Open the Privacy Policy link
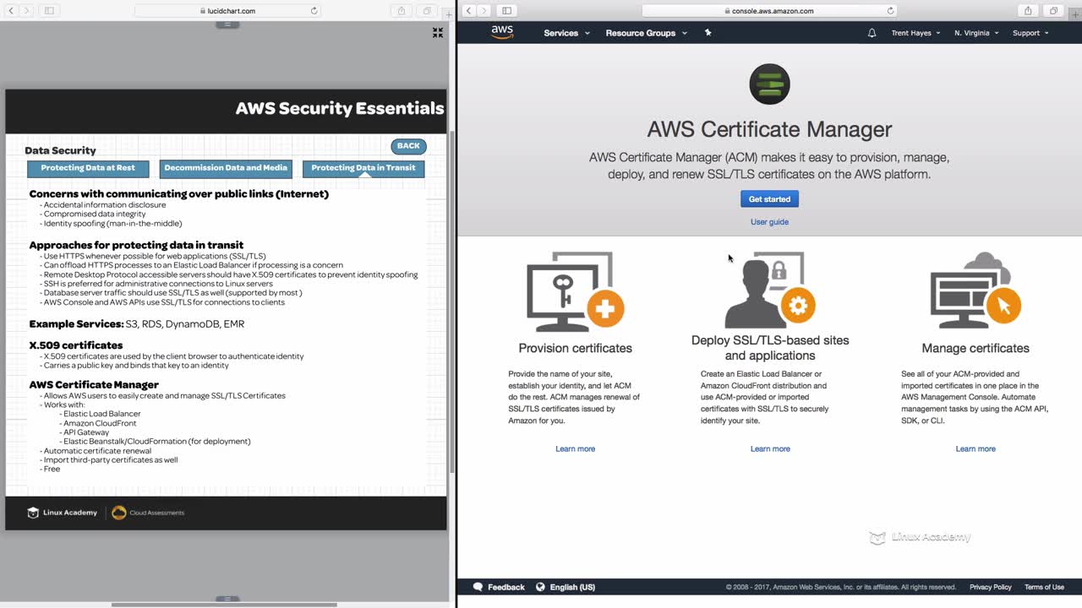Screen dimensions: 1082x608 991,587
